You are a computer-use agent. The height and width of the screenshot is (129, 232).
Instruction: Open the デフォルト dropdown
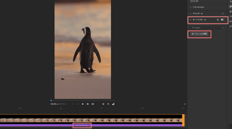(x=207, y=28)
